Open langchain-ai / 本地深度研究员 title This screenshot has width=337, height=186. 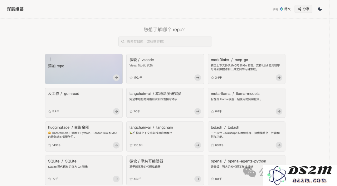tap(155, 94)
